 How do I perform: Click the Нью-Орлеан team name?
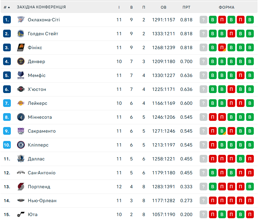pos(42,201)
